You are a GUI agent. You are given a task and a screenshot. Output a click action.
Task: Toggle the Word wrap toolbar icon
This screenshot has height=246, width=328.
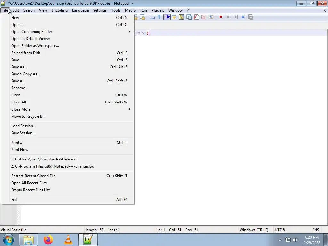click(x=152, y=17)
